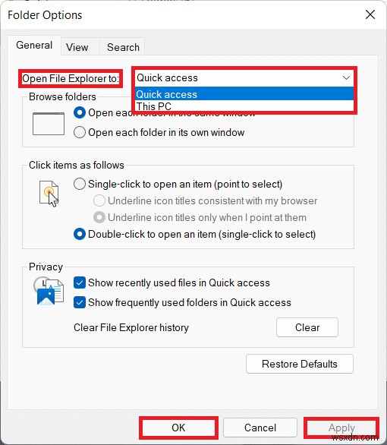387x445 pixels.
Task: Choose This PC in the dropdown list
Action: pyautogui.click(x=244, y=106)
